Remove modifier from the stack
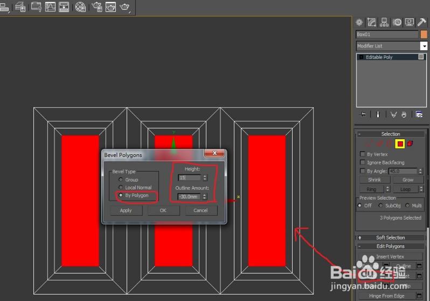The image size is (430, 301). tap(404, 114)
